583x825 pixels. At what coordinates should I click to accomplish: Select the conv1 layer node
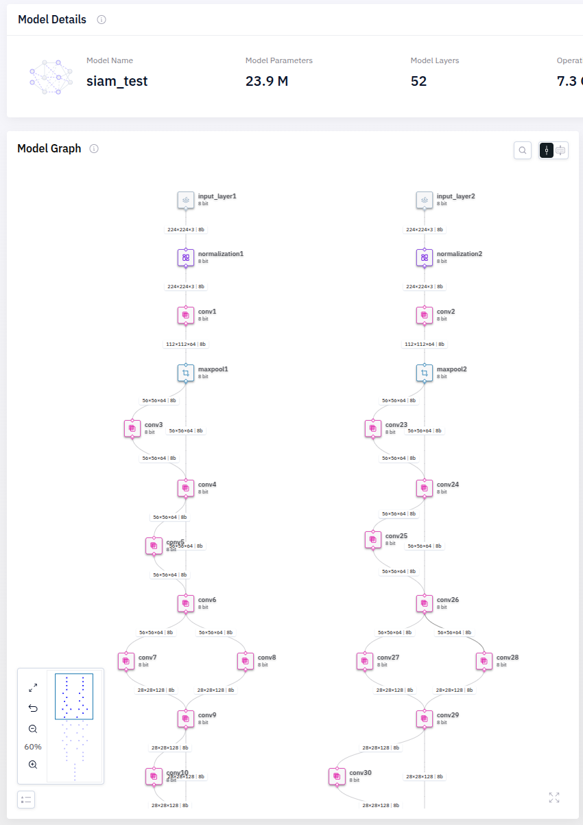tap(186, 315)
